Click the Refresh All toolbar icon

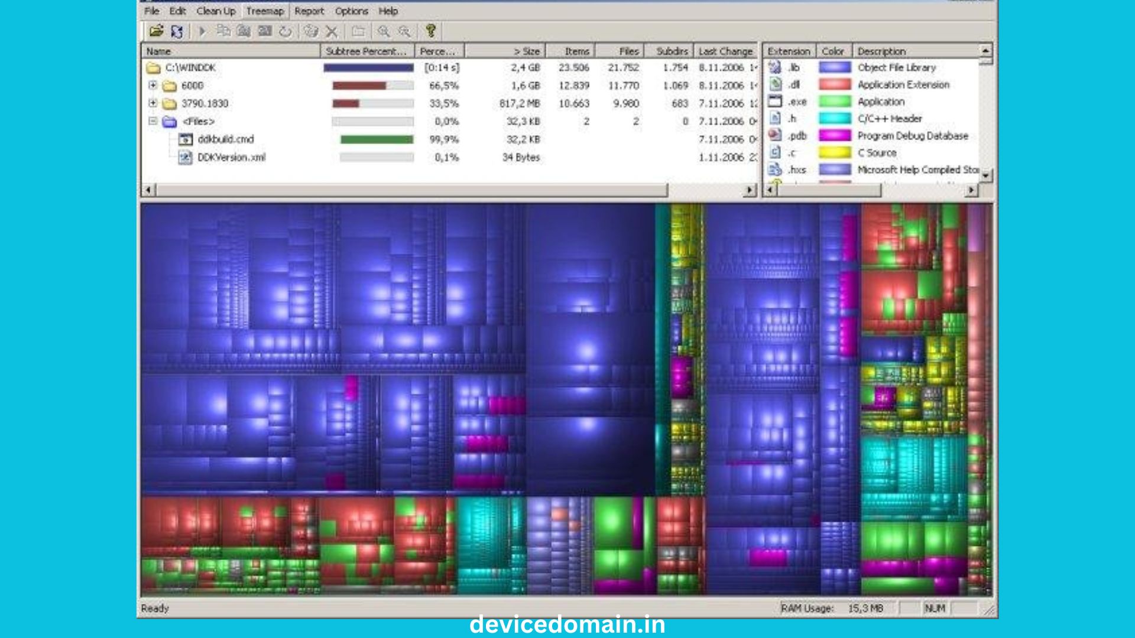coord(177,31)
